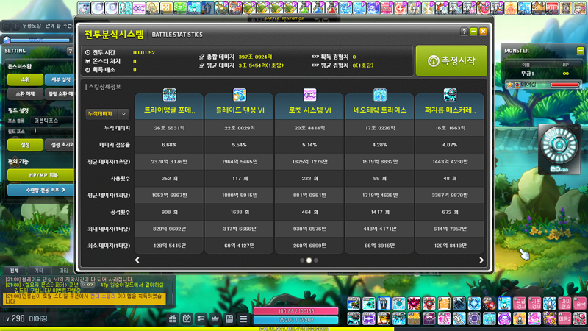Click the 26조 5531억 cumulative damage cell
Image resolution: width=588 pixels, height=331 pixels.
169,128
